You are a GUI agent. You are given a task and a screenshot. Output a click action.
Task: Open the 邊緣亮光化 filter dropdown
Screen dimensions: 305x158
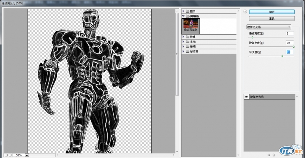point(269,27)
